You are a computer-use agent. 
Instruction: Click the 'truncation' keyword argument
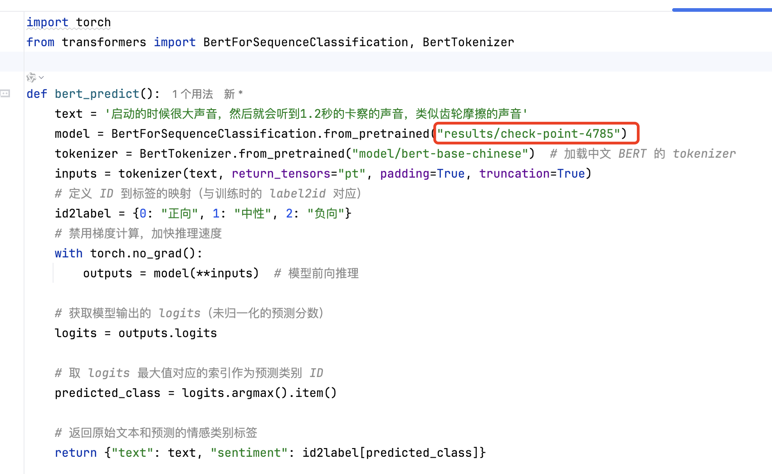click(514, 174)
